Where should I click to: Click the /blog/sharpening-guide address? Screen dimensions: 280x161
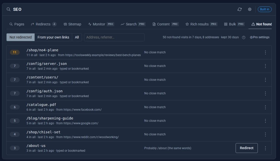click(50, 118)
